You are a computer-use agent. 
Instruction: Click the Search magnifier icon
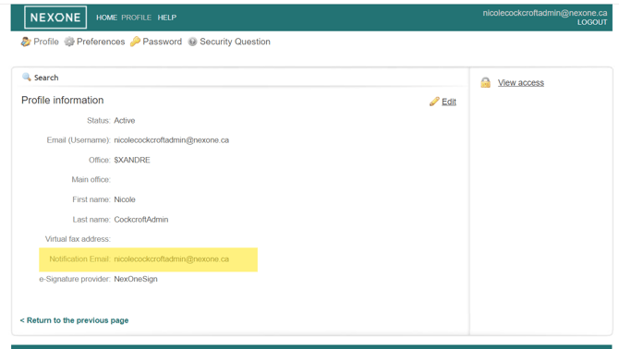(x=27, y=77)
